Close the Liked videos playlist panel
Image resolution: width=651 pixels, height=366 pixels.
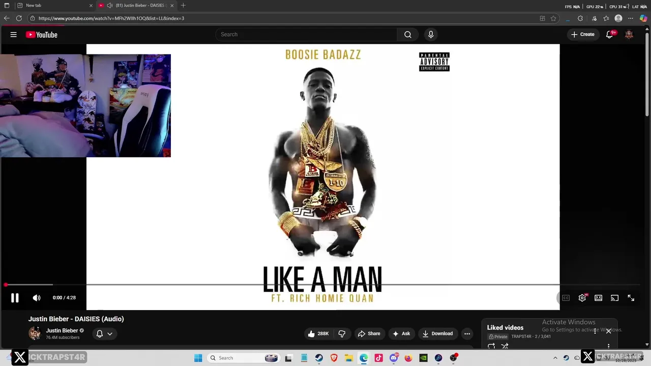tap(608, 331)
